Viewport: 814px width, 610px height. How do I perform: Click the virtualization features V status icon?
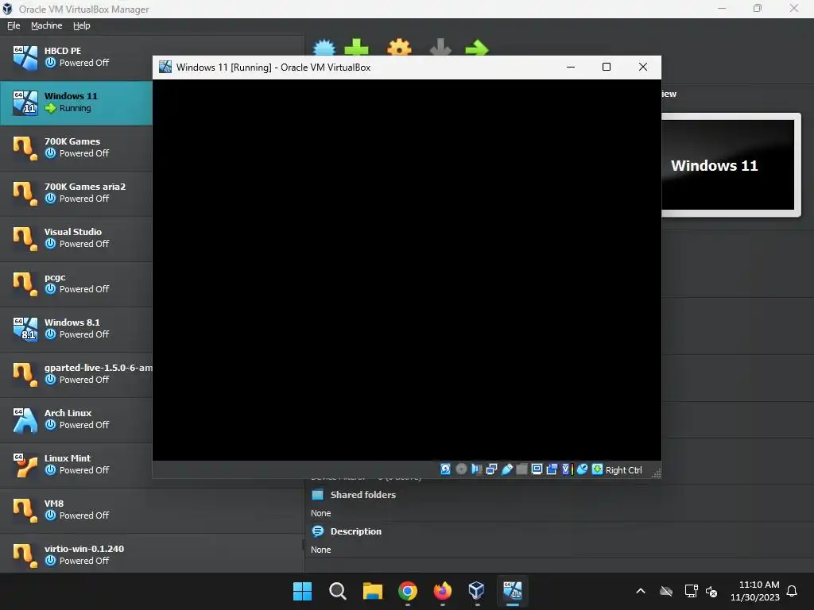pyautogui.click(x=566, y=469)
